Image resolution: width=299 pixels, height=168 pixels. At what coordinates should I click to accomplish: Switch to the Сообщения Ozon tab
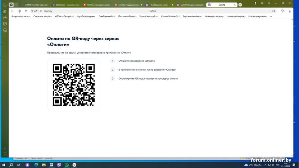click(x=159, y=5)
